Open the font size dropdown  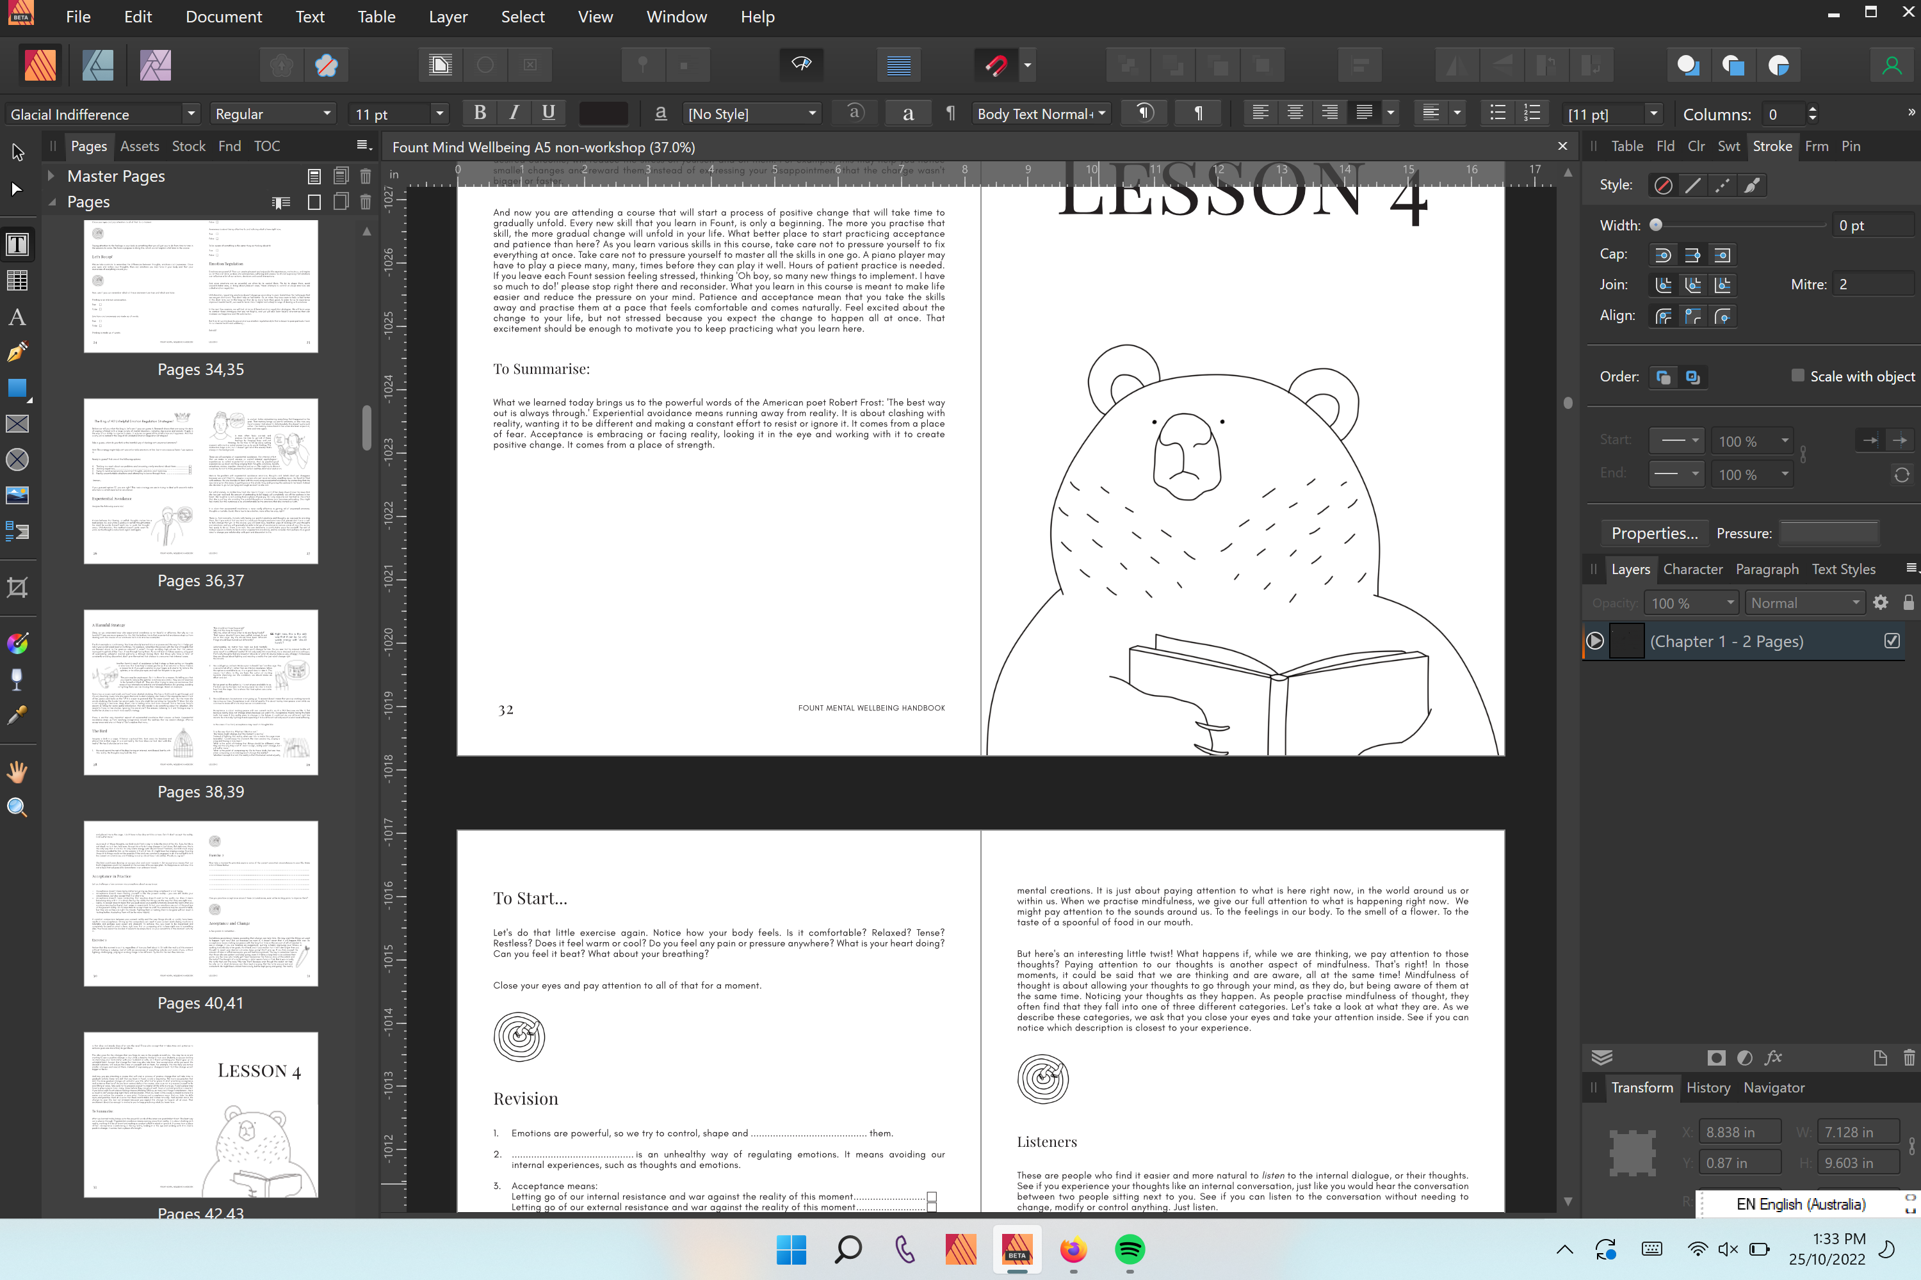click(x=439, y=113)
